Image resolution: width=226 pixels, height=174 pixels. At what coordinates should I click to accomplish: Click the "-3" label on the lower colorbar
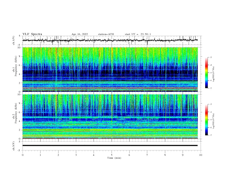(211, 104)
